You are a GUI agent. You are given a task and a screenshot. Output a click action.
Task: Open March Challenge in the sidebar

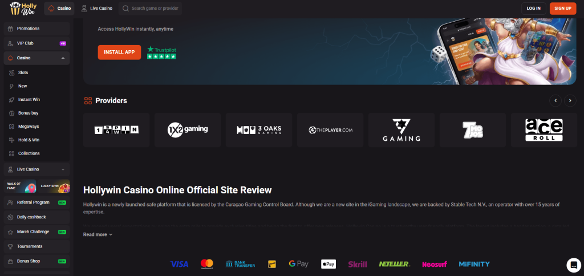point(36,232)
